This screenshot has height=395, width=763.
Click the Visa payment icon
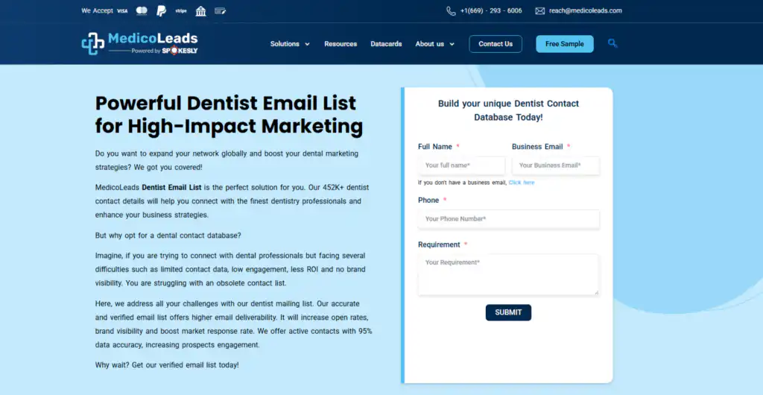pos(122,10)
